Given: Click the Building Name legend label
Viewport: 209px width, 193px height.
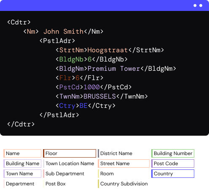Looking at the screenshot, I should pos(22,164).
